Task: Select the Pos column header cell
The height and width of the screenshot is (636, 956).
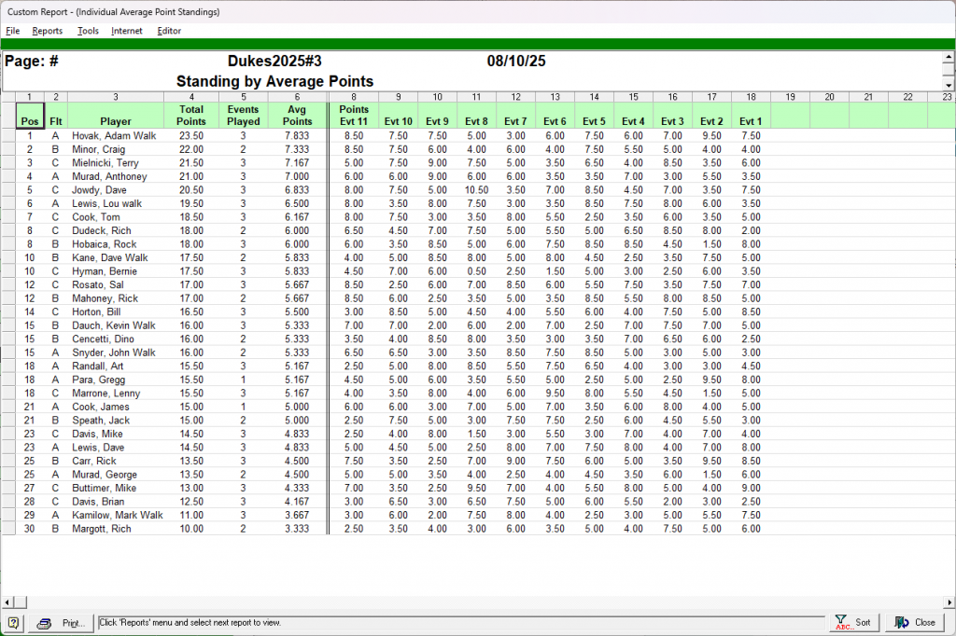Action: pyautogui.click(x=29, y=116)
